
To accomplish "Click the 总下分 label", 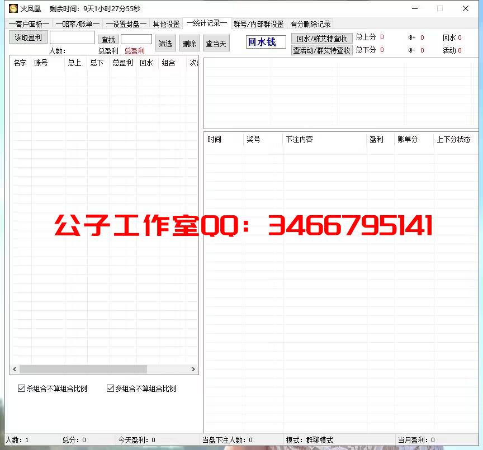I will click(366, 50).
